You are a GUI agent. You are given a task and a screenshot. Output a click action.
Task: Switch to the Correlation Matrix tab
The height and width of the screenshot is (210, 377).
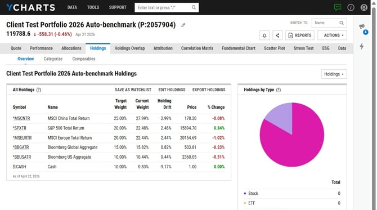click(197, 48)
